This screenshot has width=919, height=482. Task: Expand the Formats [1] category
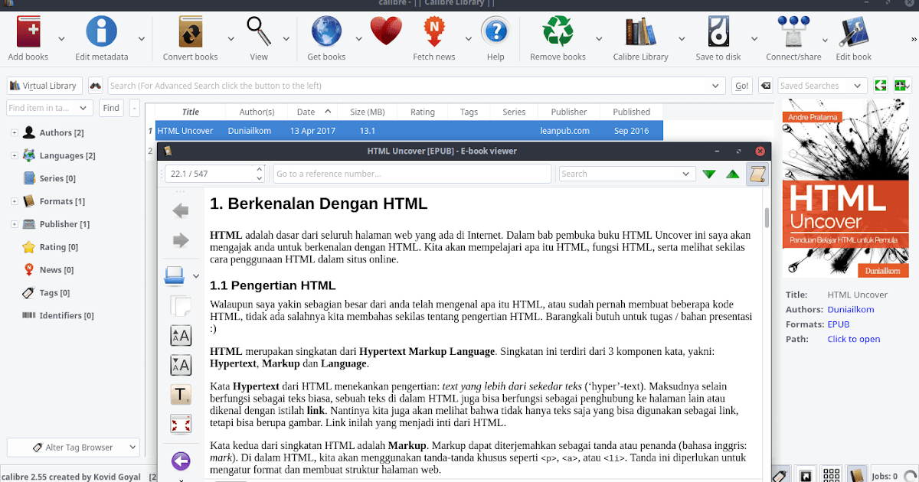14,202
